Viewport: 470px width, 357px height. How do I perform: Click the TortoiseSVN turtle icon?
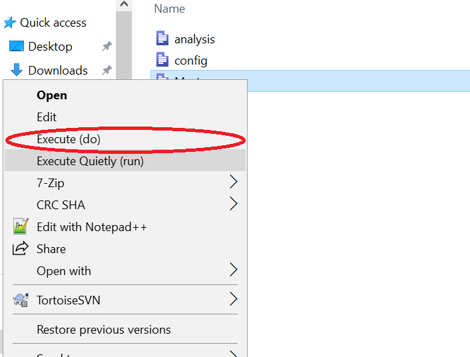(x=21, y=300)
